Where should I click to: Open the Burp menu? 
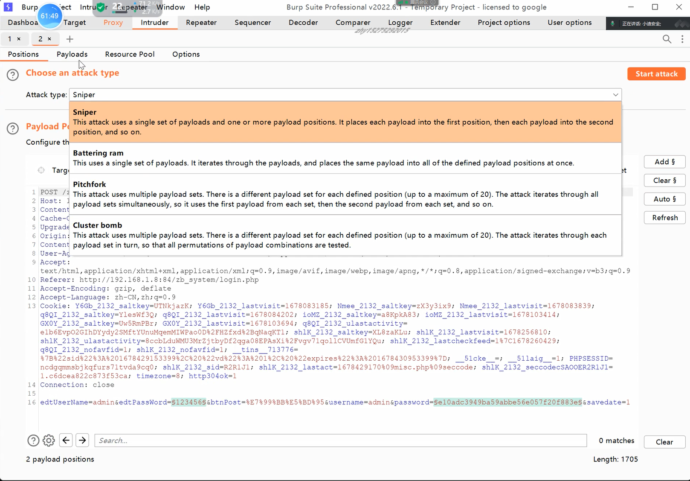click(29, 7)
